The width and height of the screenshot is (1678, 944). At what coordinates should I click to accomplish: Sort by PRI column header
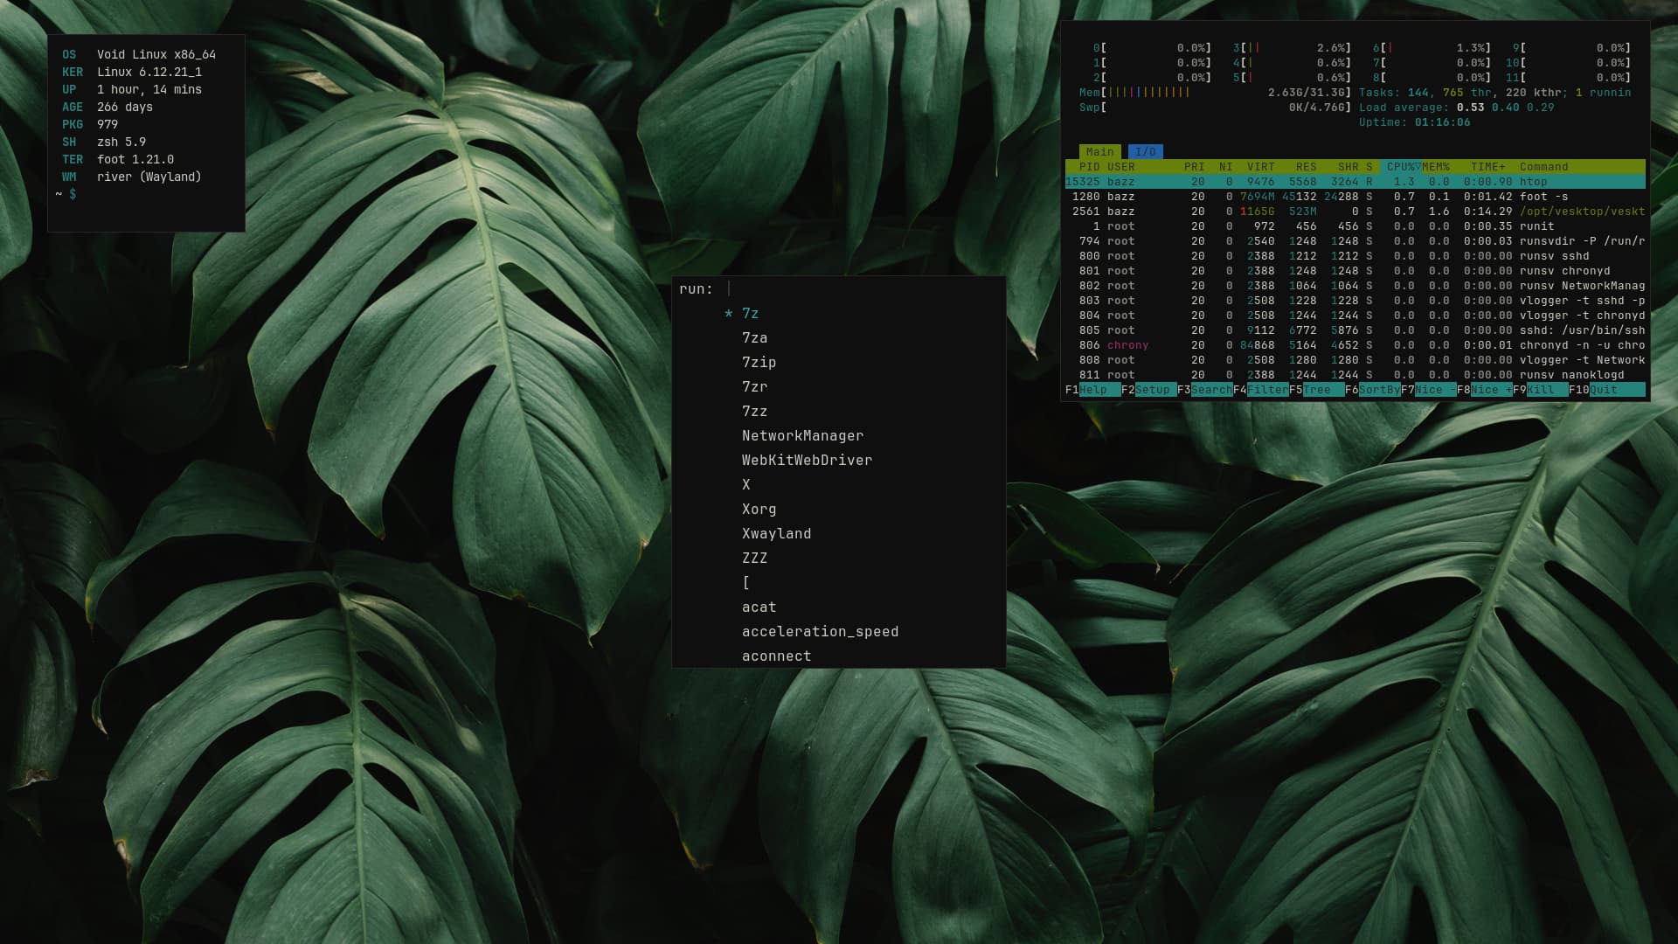click(1194, 167)
